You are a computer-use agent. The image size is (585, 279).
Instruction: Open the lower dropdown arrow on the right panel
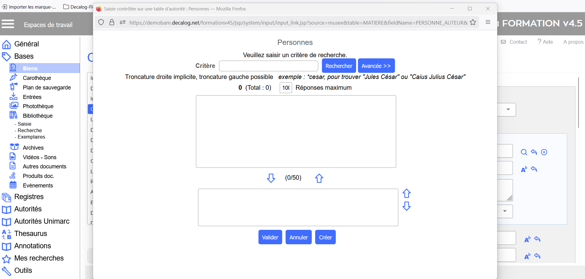coord(505,211)
